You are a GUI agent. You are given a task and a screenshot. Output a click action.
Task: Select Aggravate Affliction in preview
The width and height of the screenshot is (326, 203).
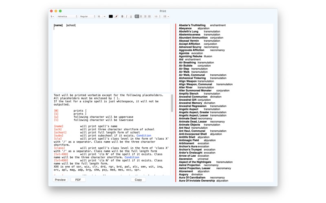pyautogui.click(x=192, y=50)
